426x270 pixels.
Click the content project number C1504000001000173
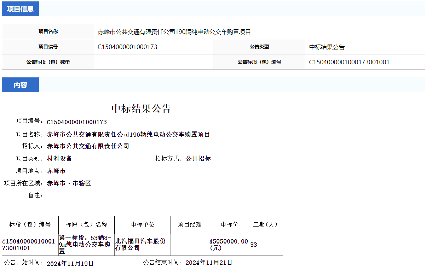(77, 122)
